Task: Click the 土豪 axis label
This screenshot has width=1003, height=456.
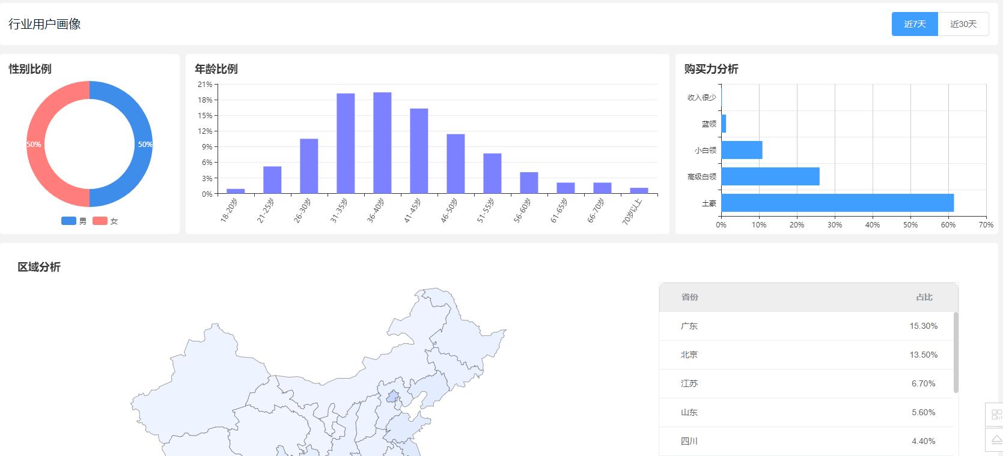Action: (x=709, y=203)
